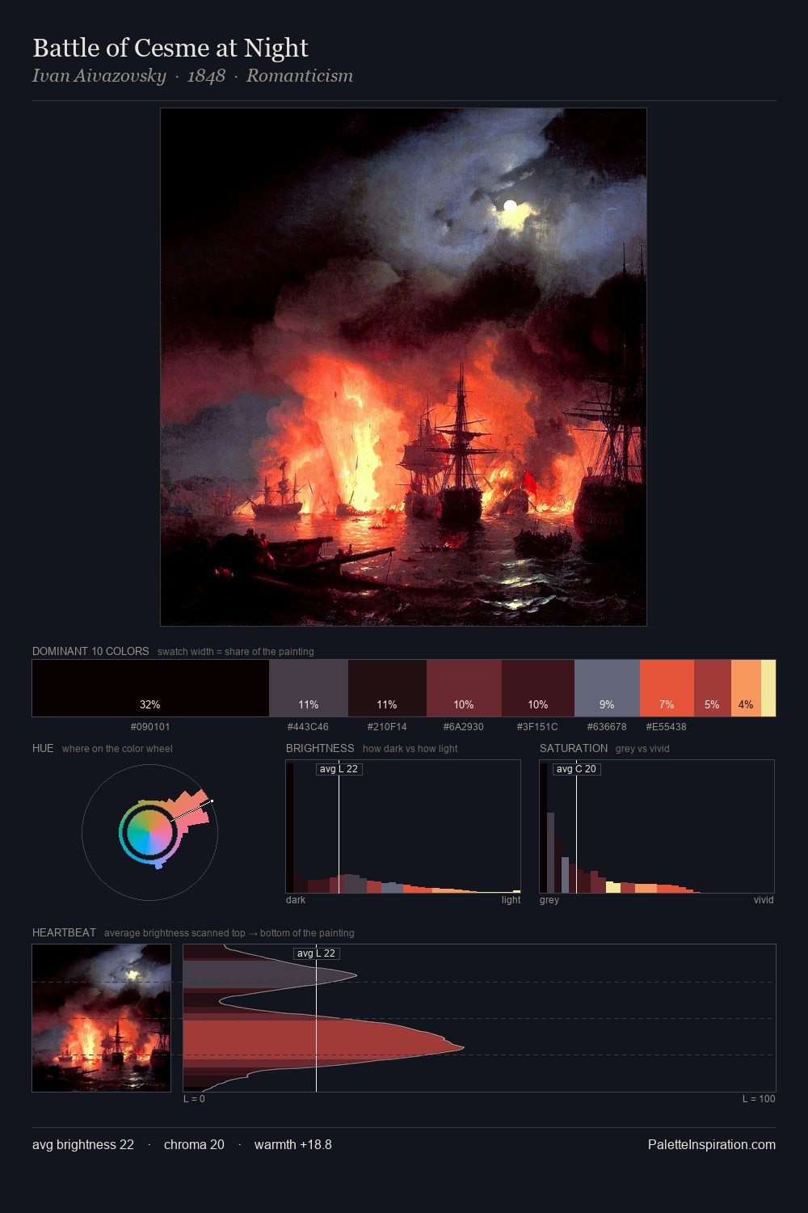808x1213 pixels.
Task: Click the '#636678' hex code label
Action: tap(607, 727)
